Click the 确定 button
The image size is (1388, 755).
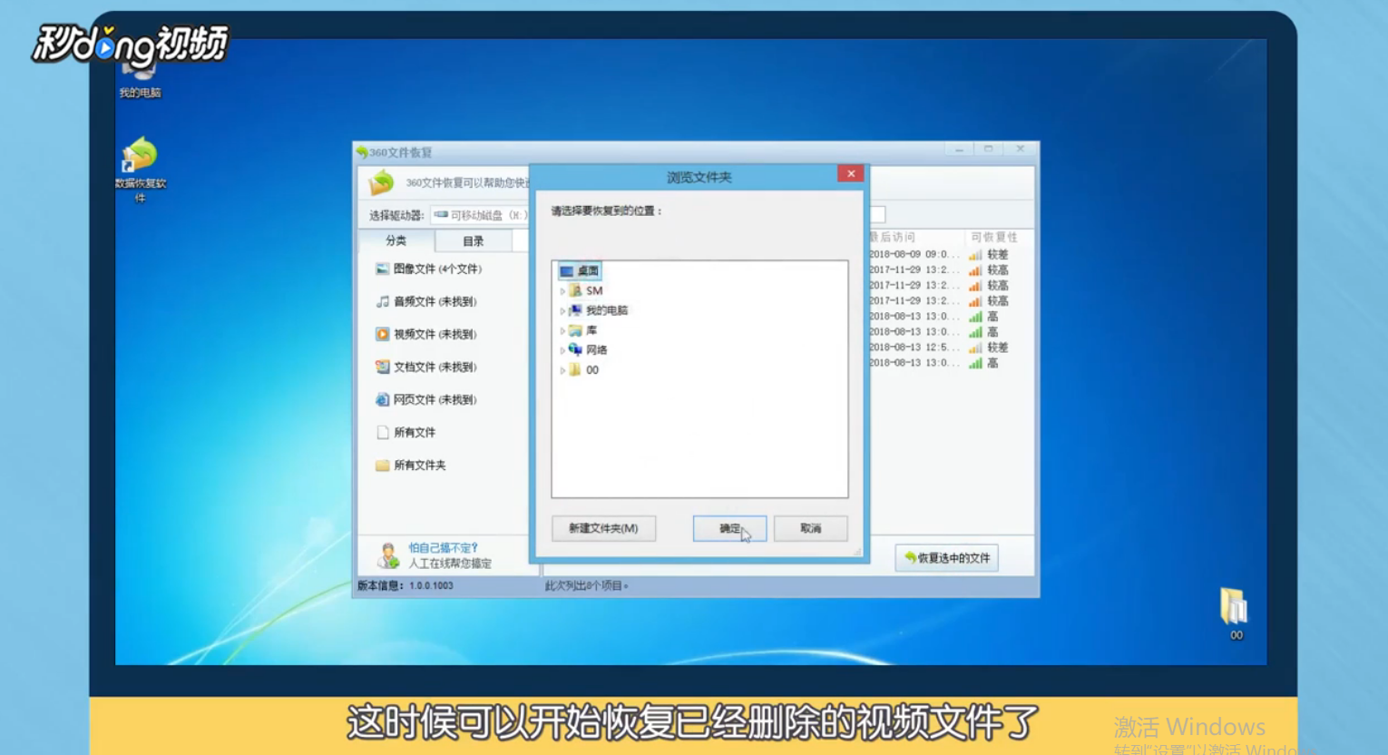click(729, 528)
